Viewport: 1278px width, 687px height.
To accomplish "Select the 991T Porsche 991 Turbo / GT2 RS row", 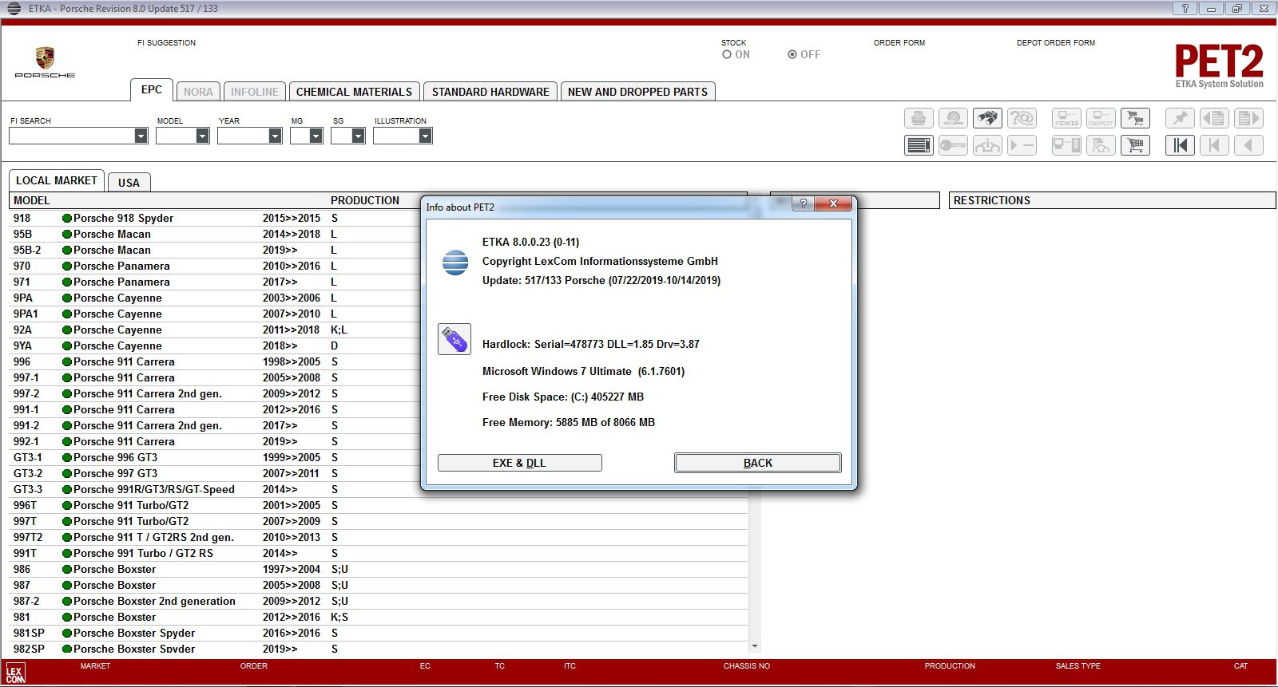I will [x=379, y=553].
